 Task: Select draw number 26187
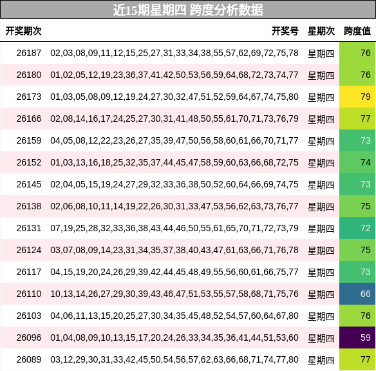tap(29, 53)
